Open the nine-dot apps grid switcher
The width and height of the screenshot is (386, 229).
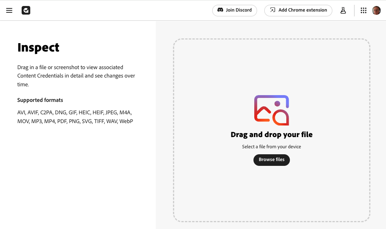(364, 10)
